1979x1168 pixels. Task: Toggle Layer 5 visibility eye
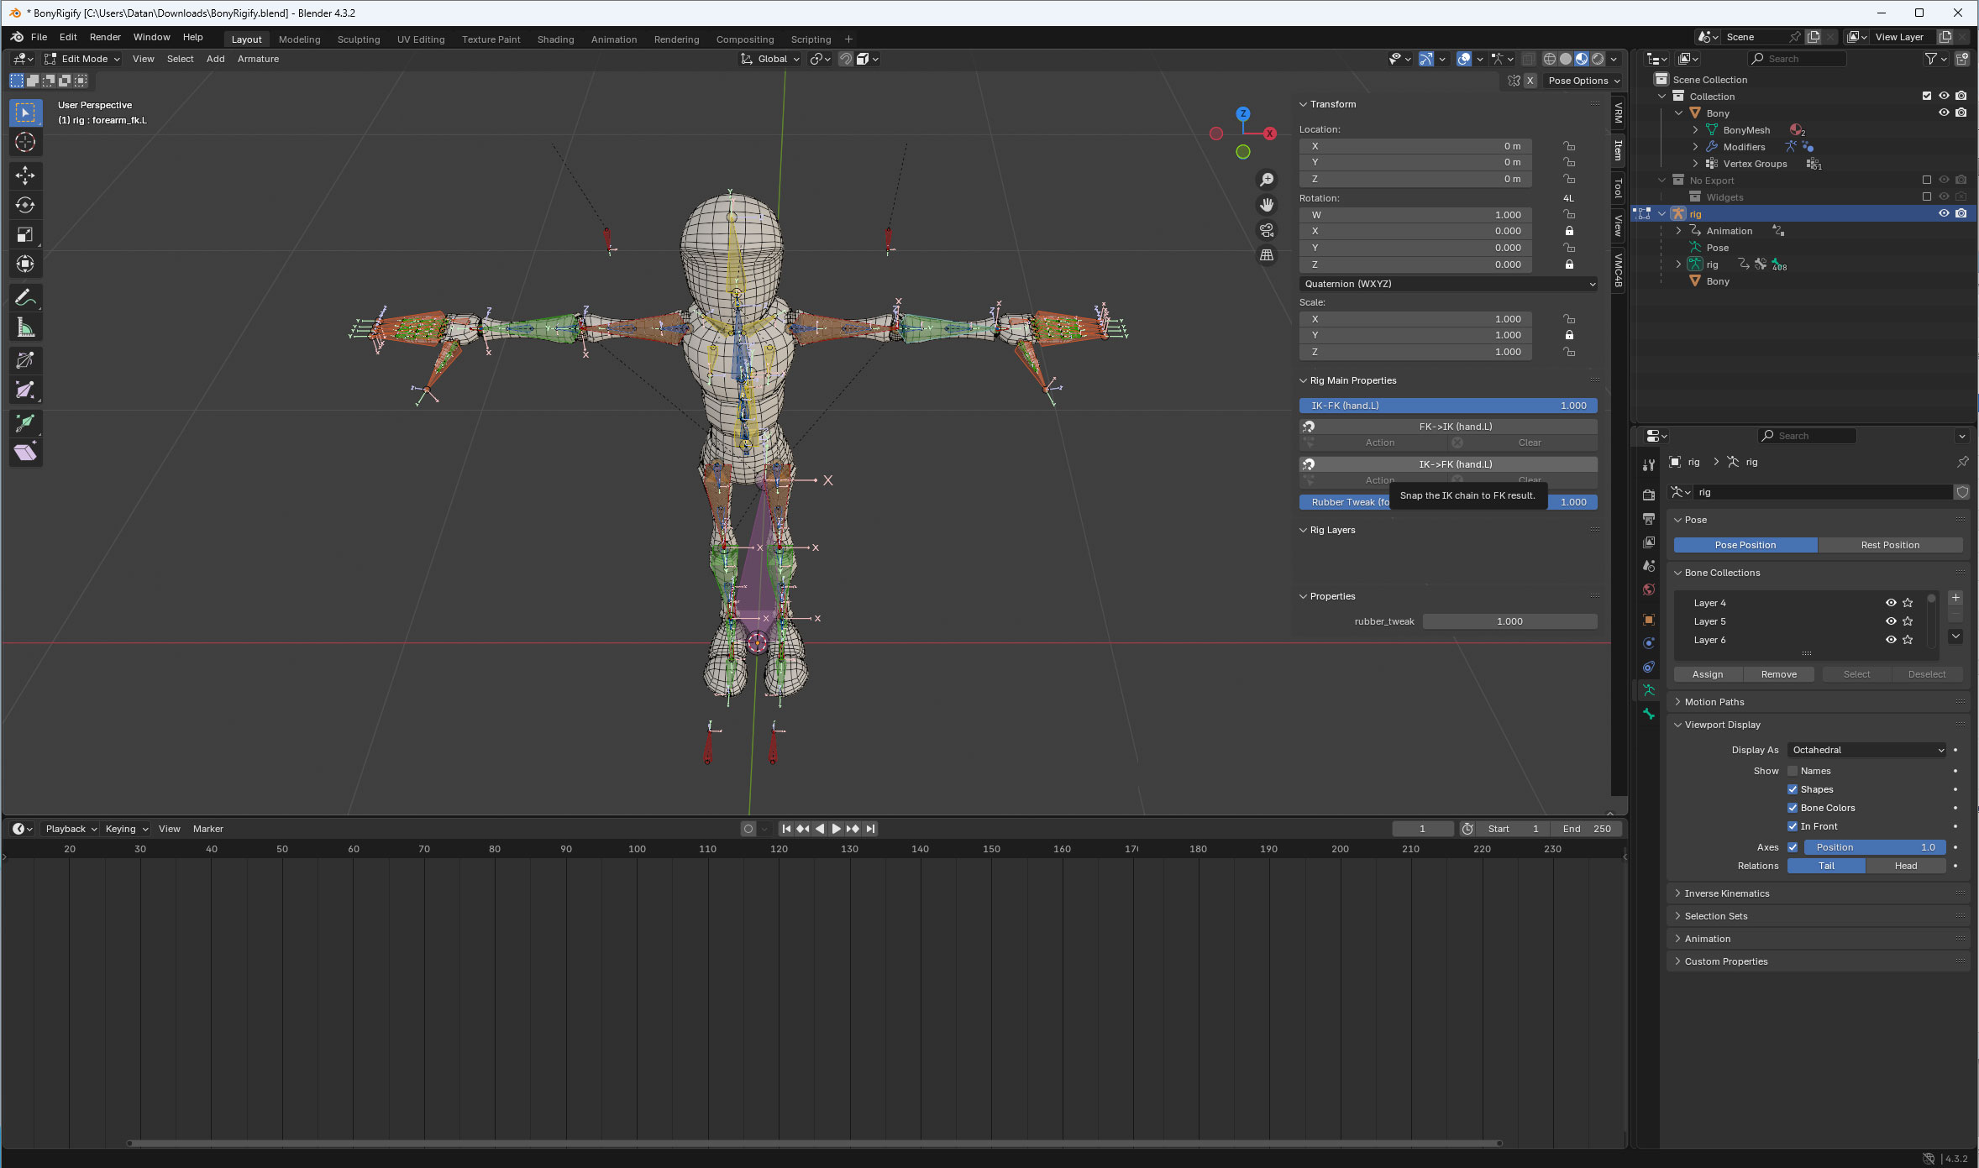coord(1891,621)
